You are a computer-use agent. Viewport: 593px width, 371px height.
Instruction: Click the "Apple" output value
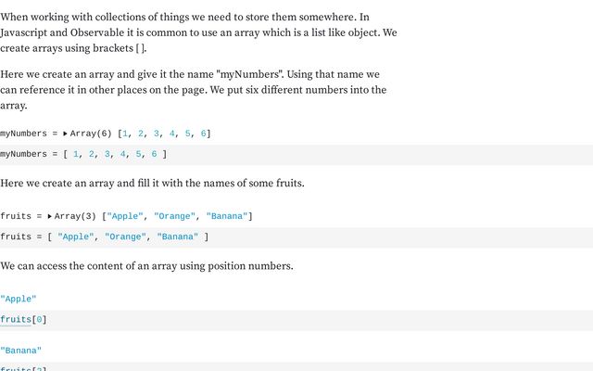19,299
